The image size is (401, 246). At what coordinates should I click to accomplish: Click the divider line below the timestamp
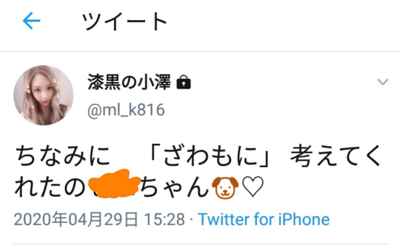[201, 244]
